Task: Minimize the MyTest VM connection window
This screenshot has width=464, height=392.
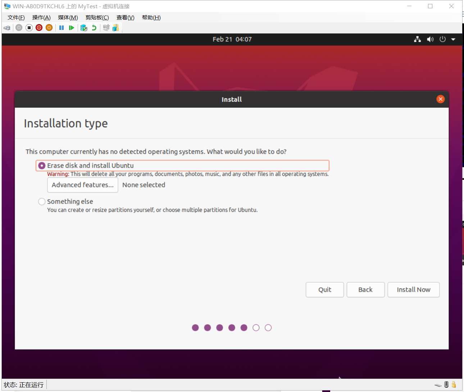Action: click(x=409, y=6)
